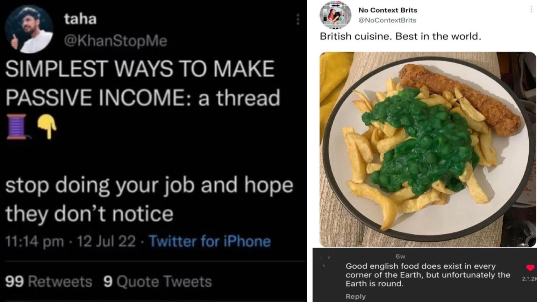Click the No Context Brits display name
Viewport: 537px width, 302px height.
[388, 10]
